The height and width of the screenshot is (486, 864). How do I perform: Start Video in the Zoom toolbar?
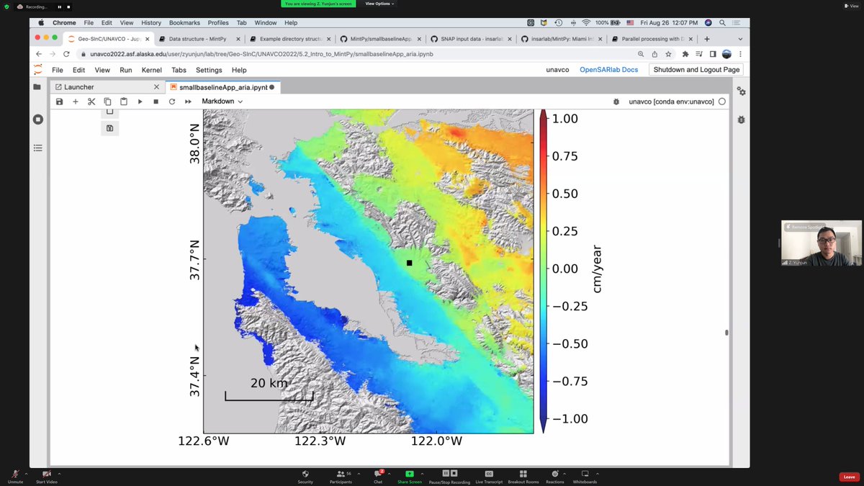coord(47,476)
